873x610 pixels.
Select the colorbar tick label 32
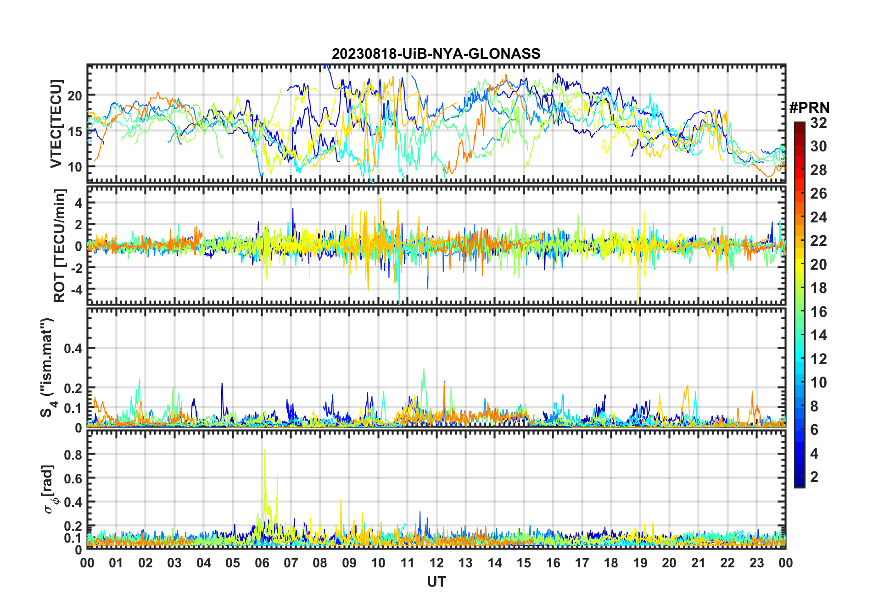click(x=818, y=123)
